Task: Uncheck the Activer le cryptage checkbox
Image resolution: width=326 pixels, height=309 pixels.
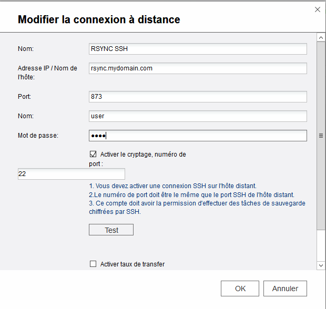Action: [x=93, y=154]
